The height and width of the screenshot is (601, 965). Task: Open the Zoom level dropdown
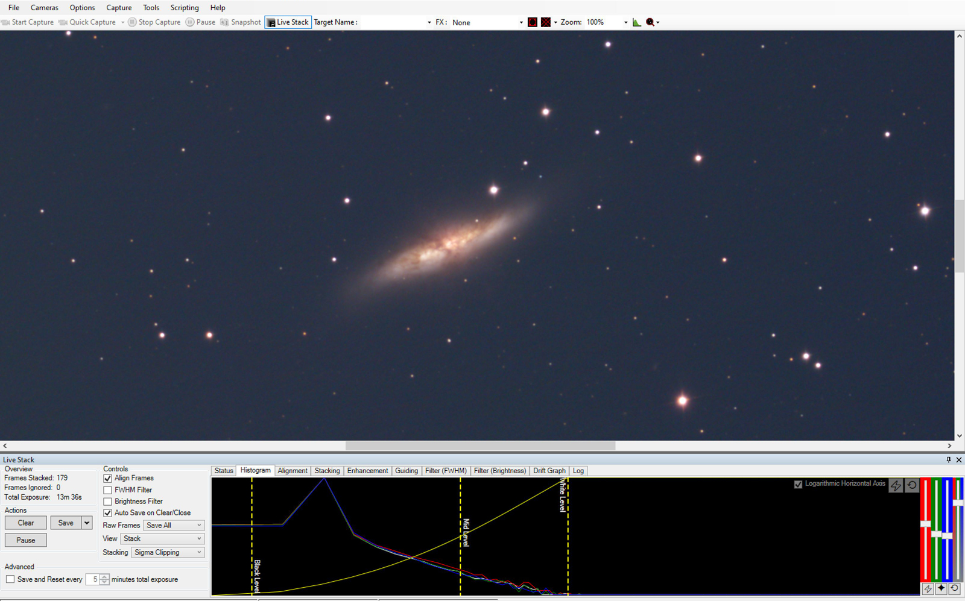(625, 22)
